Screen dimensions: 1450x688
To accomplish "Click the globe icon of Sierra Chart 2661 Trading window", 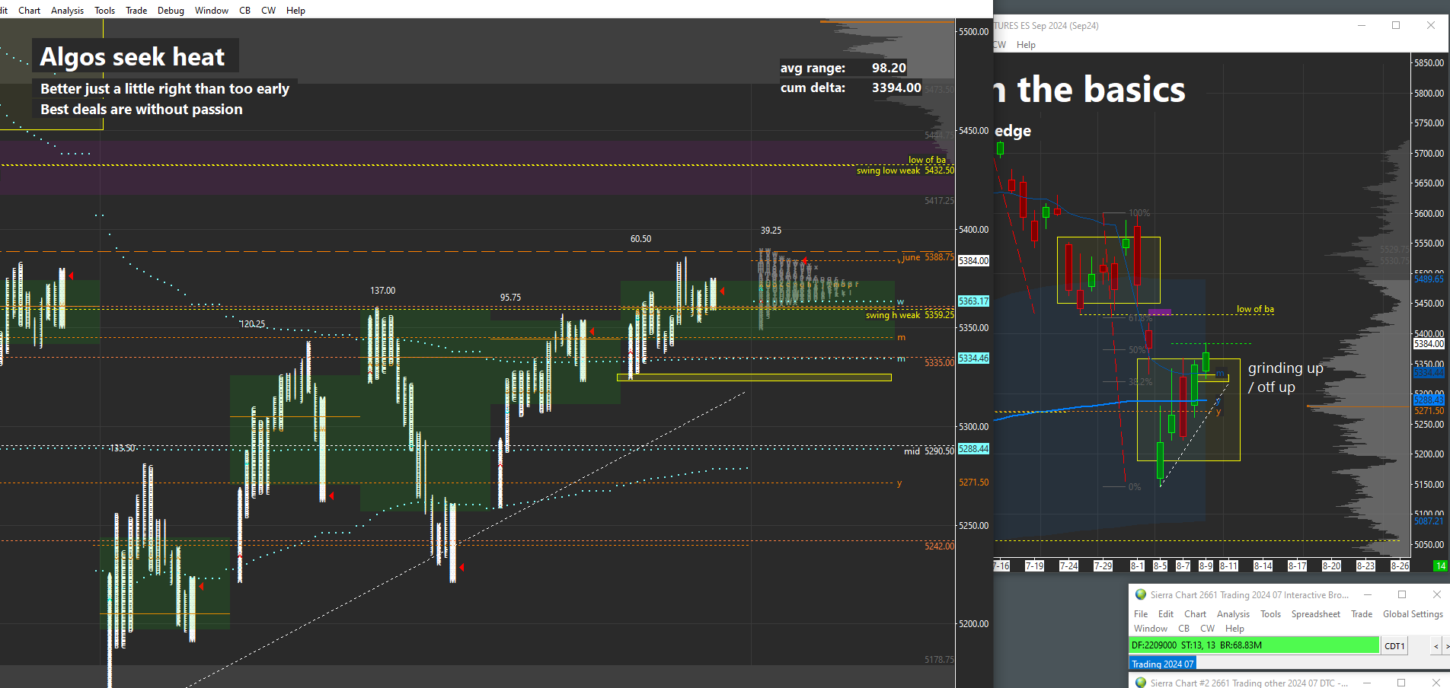I will pyautogui.click(x=1140, y=594).
